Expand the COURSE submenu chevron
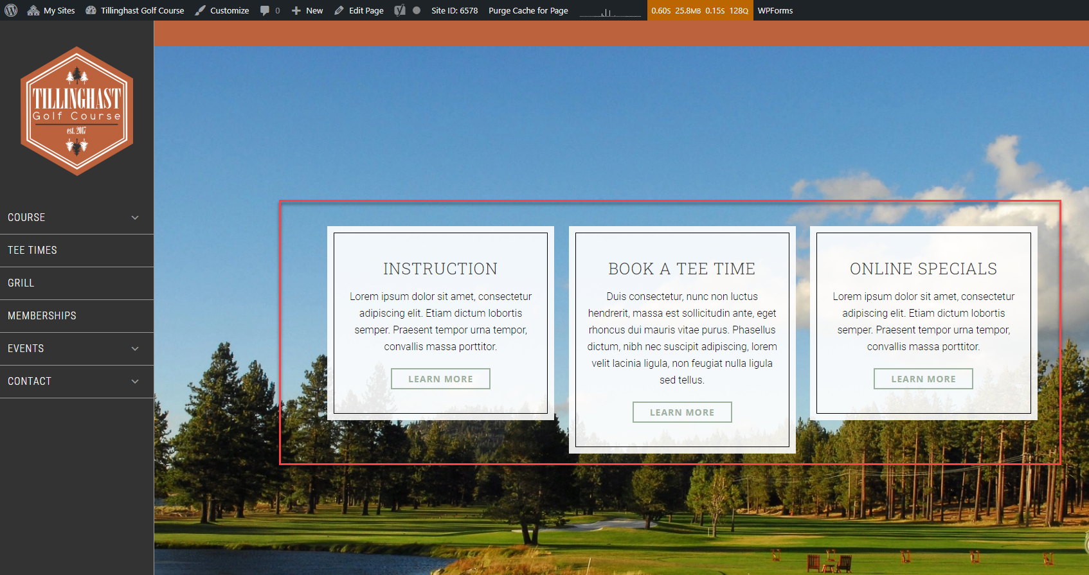The width and height of the screenshot is (1089, 575). (135, 218)
